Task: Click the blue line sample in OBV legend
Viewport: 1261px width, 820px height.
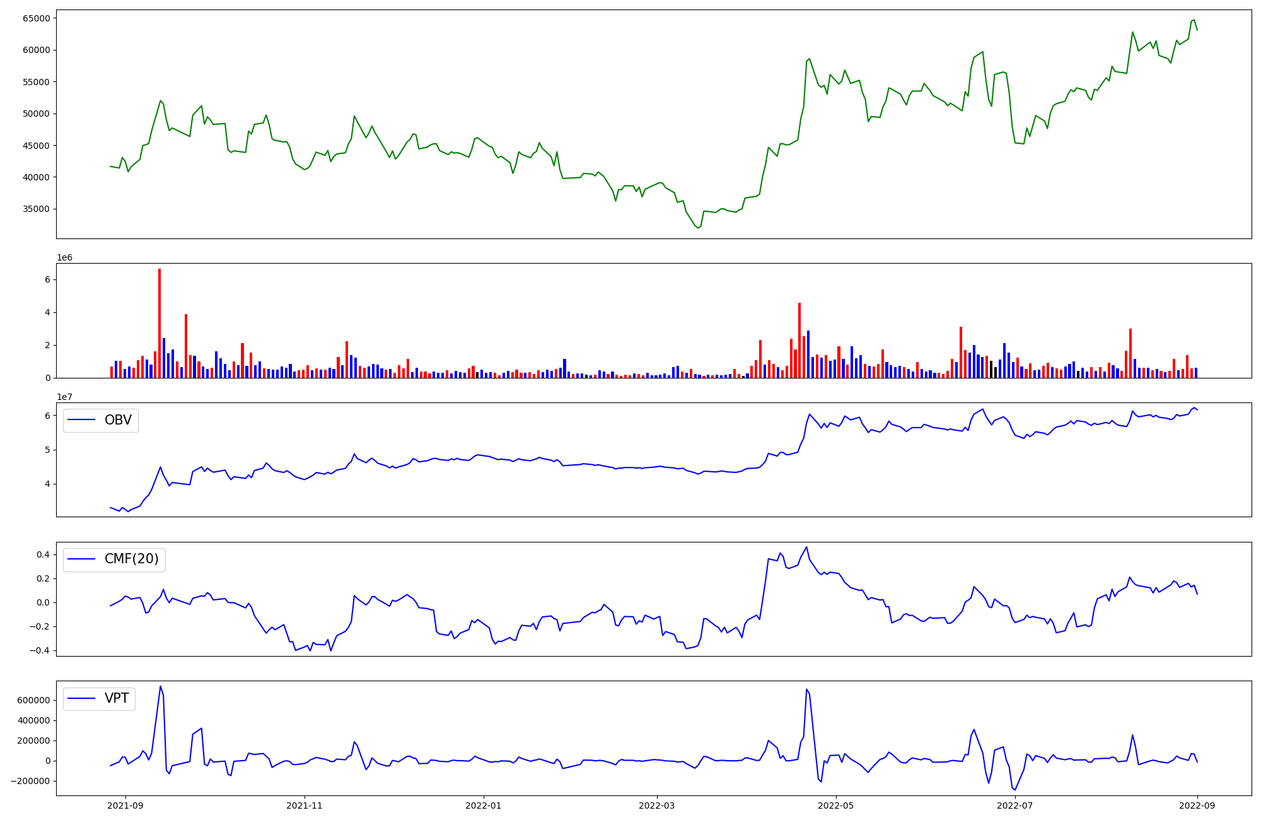Action: (81, 420)
